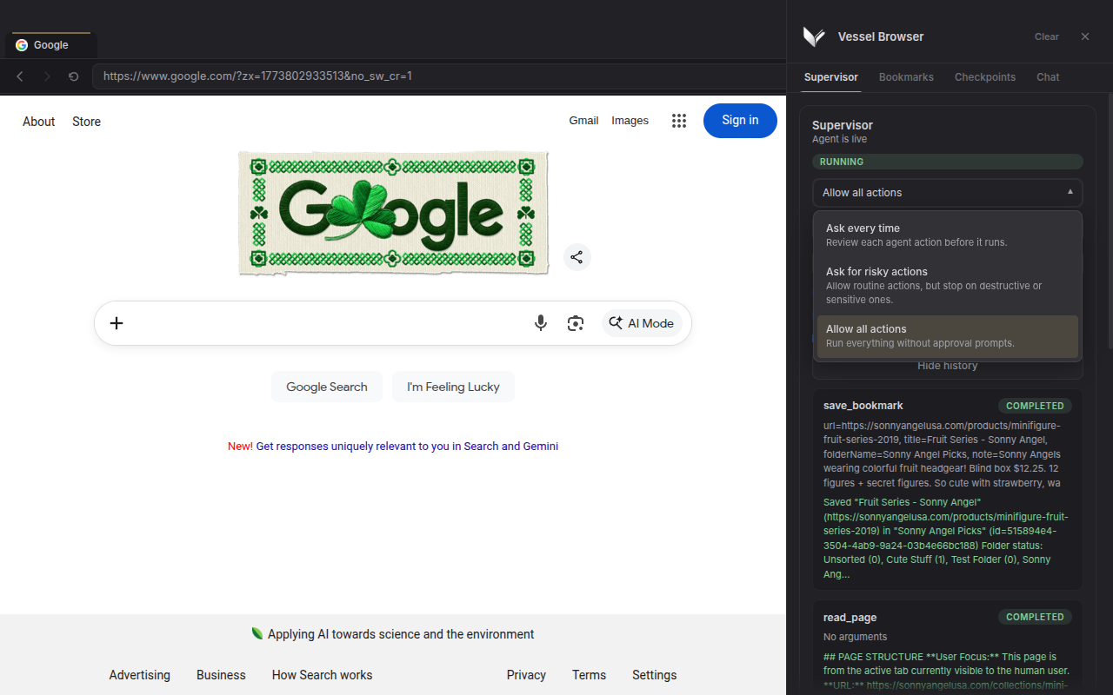This screenshot has height=695, width=1113.
Task: Start voice search with microphone icon
Action: [x=541, y=323]
